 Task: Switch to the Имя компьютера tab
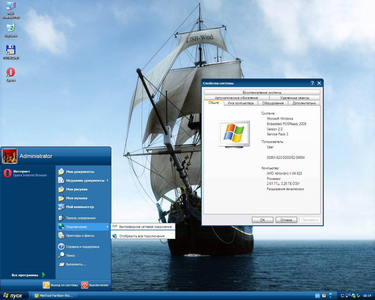pos(241,103)
